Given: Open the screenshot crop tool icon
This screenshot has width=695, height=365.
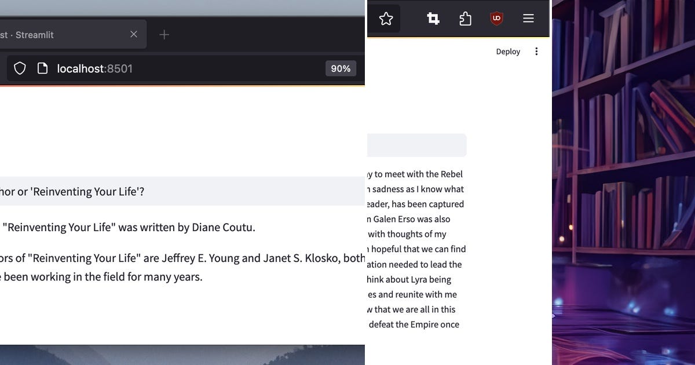Looking at the screenshot, I should pos(433,18).
